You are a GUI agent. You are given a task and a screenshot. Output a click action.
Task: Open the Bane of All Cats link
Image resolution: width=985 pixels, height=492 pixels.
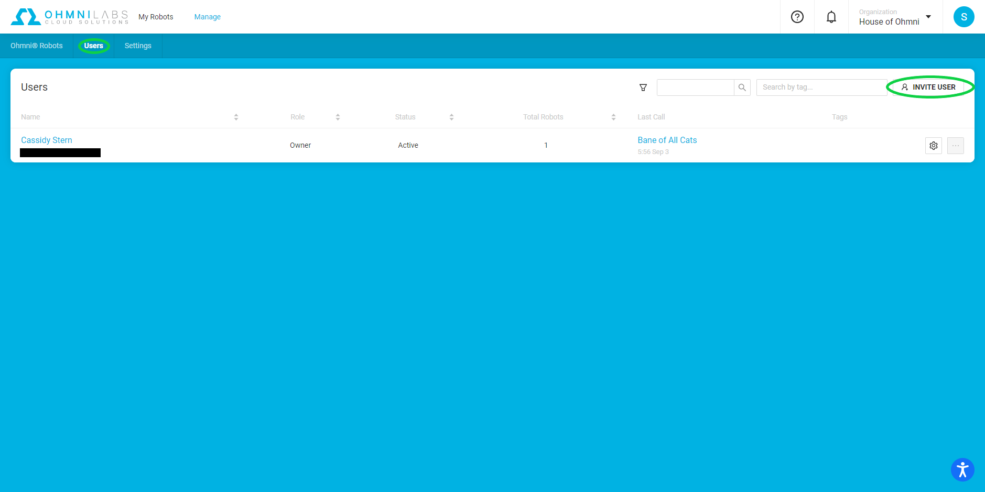(667, 140)
